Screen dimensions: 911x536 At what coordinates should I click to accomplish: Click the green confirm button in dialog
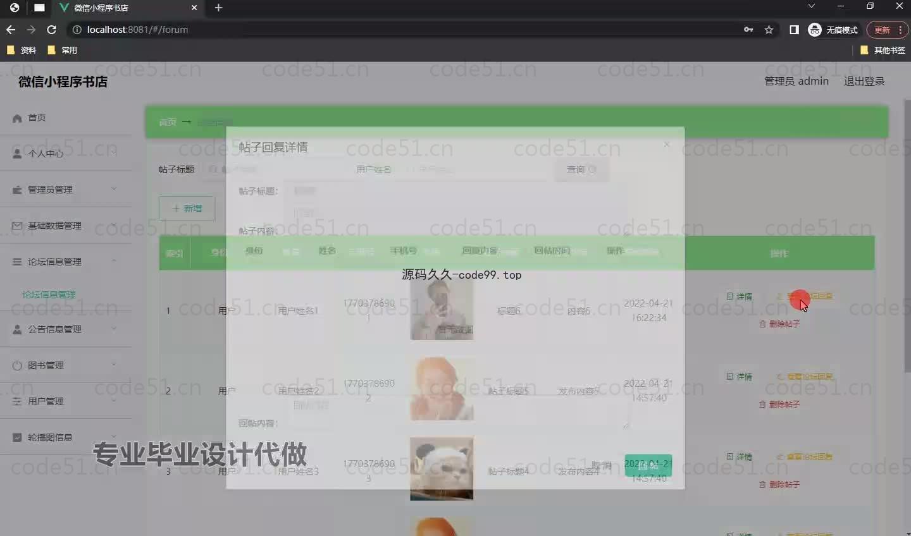[648, 466]
